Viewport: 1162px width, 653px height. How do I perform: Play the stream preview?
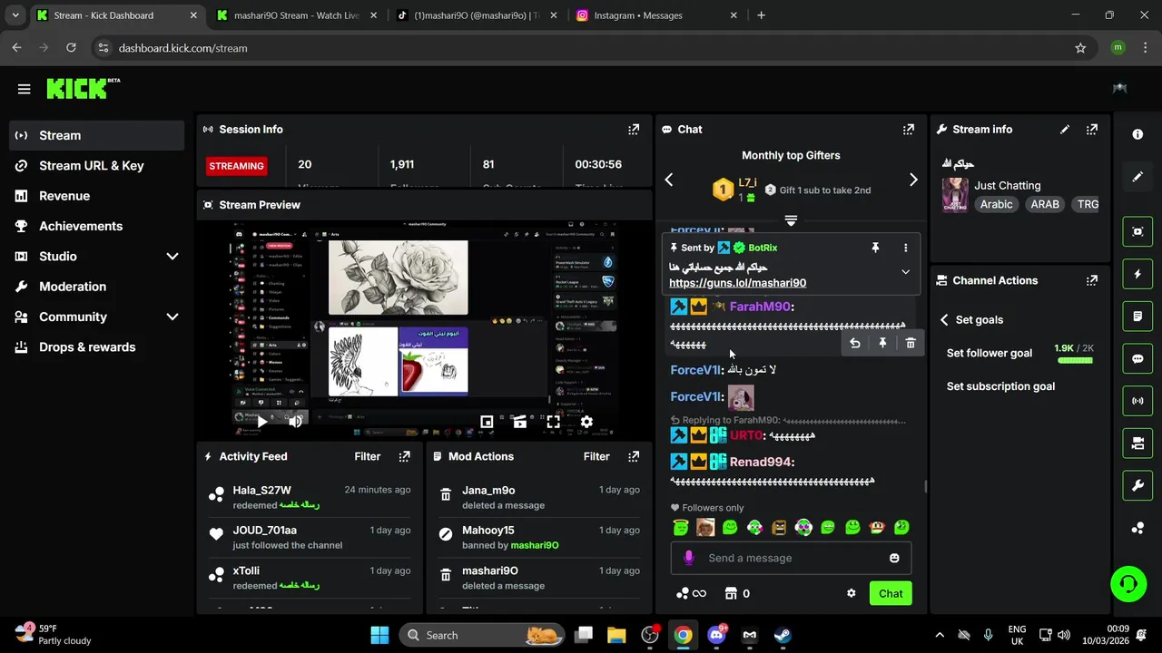point(261,422)
